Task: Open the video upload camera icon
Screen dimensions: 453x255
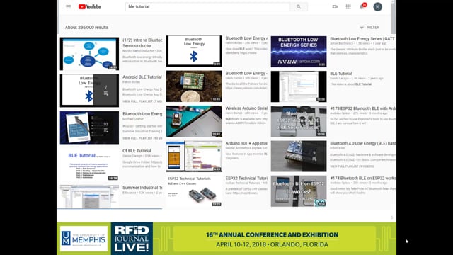Action: click(335, 6)
